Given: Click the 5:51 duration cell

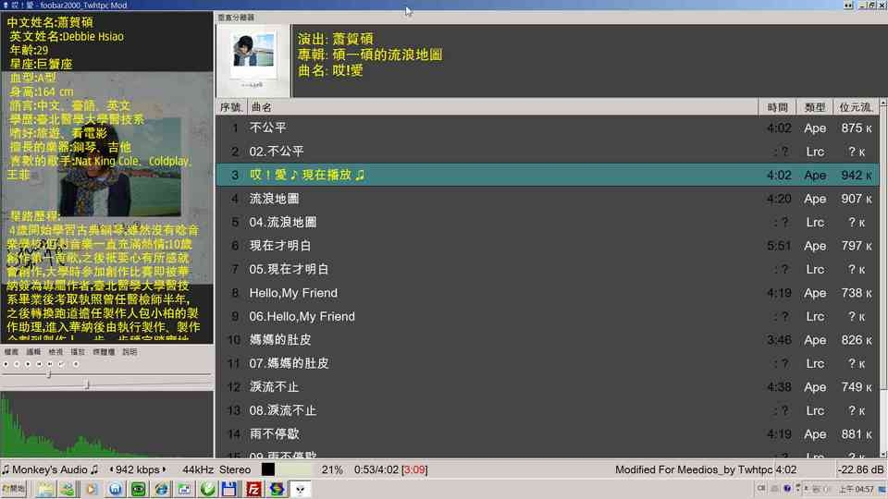Looking at the screenshot, I should 779,246.
